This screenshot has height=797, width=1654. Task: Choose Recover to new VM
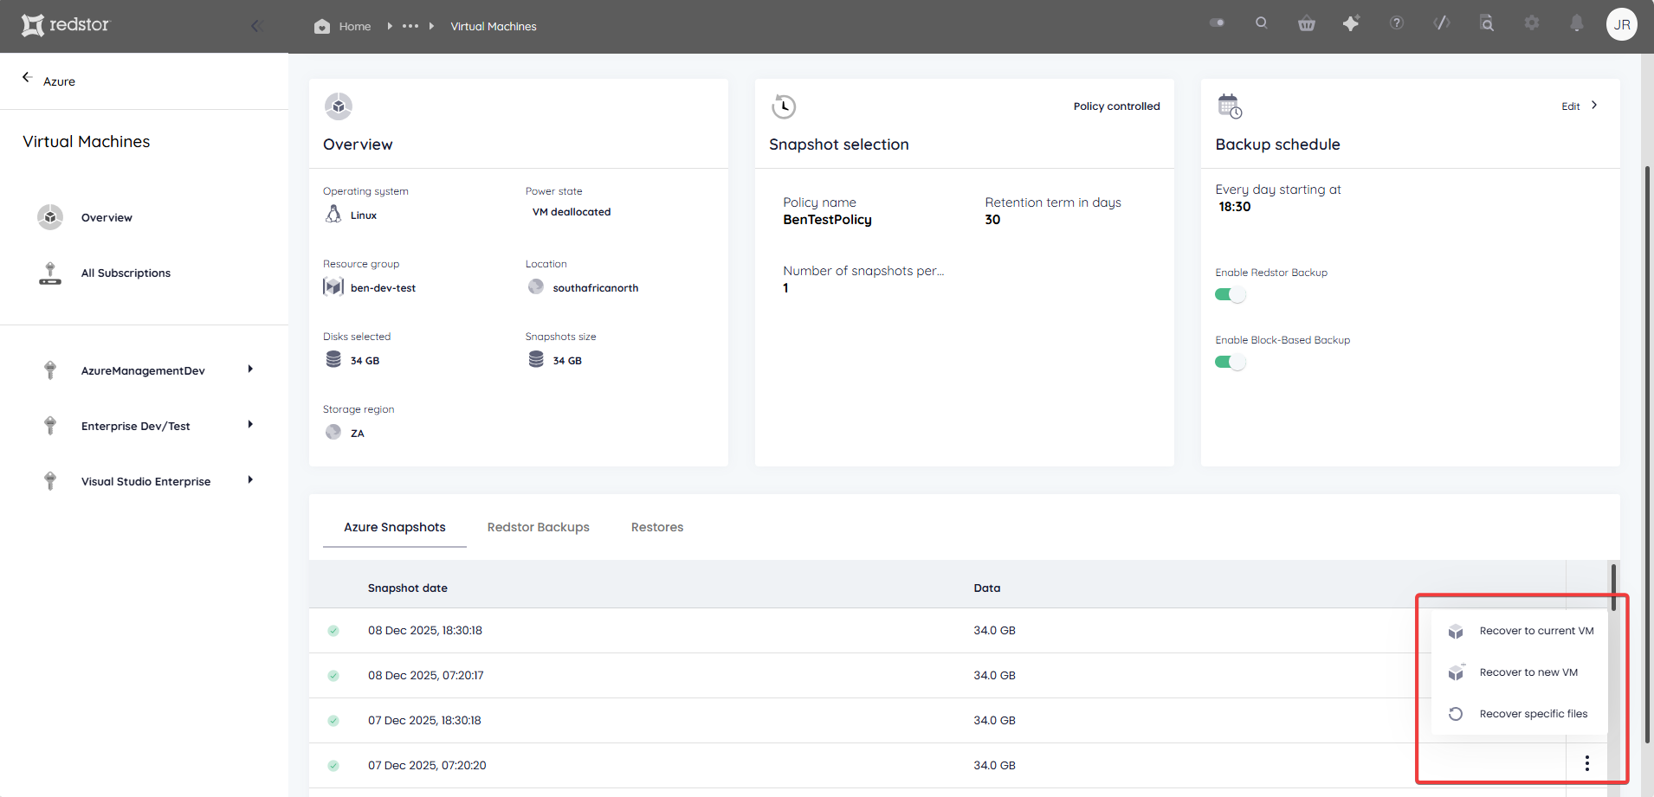coord(1520,672)
